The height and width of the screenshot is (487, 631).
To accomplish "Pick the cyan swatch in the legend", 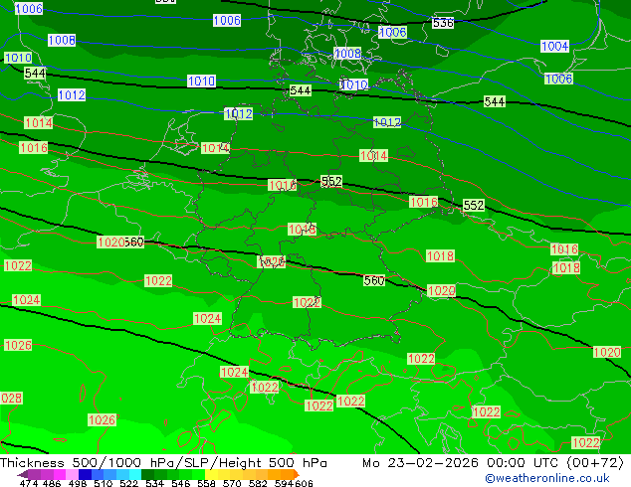I will [x=135, y=474].
